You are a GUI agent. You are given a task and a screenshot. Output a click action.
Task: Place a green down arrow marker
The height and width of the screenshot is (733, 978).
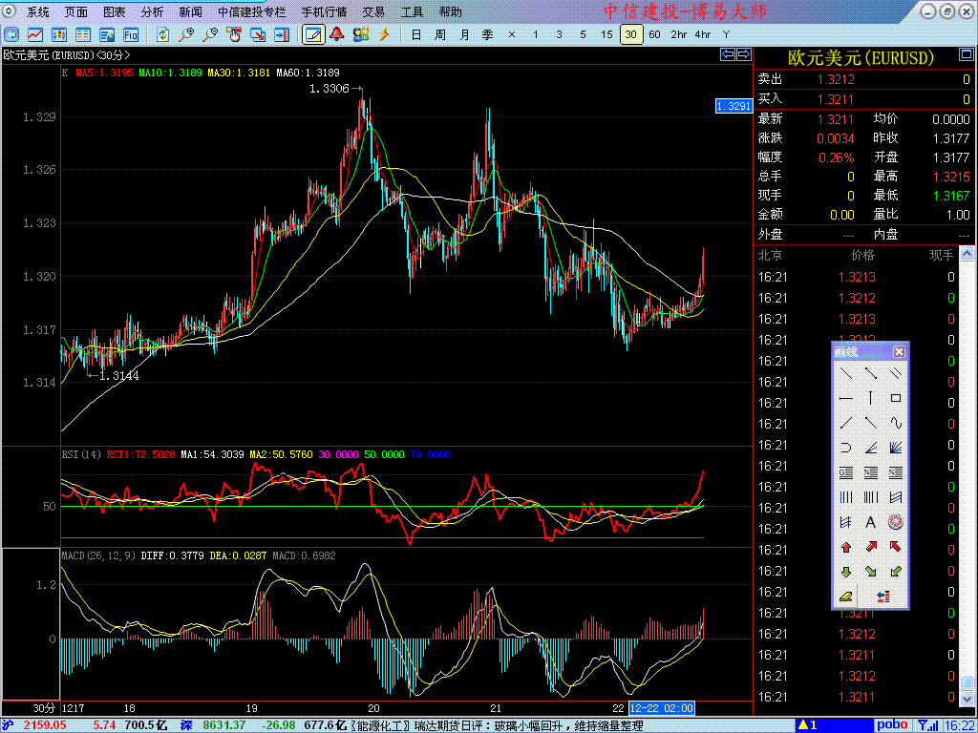click(845, 572)
